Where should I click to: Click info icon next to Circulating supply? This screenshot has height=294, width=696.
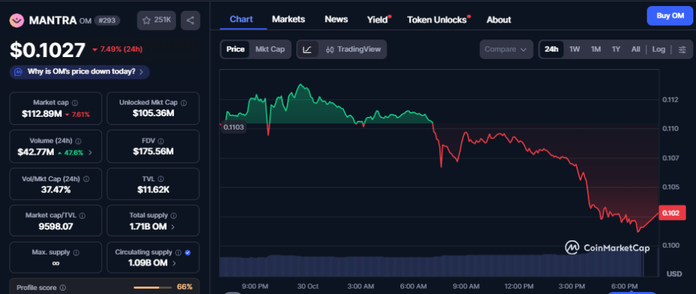178,253
